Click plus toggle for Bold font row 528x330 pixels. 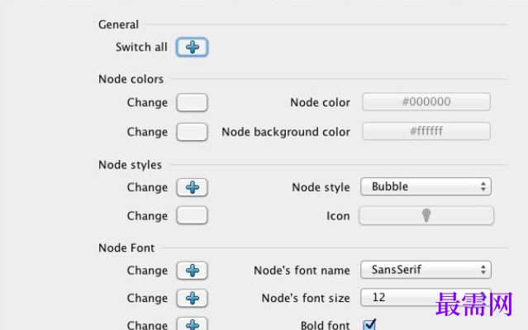pyautogui.click(x=192, y=323)
